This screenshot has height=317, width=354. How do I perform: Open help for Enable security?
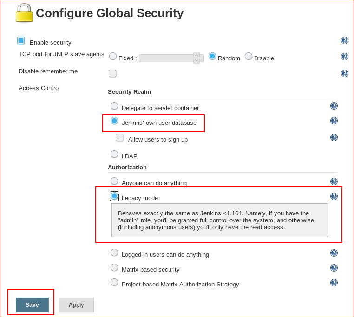(345, 40)
